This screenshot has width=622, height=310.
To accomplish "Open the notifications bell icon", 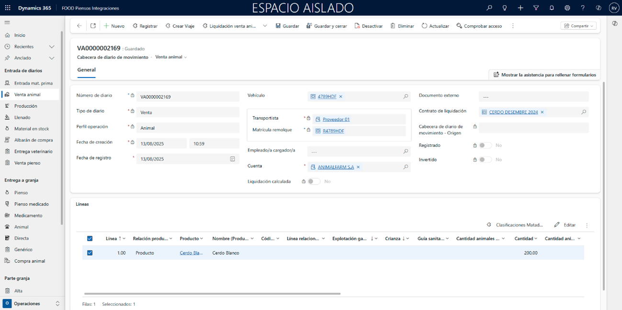I will 552,8.
